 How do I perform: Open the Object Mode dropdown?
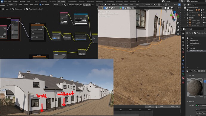coord(110,4)
